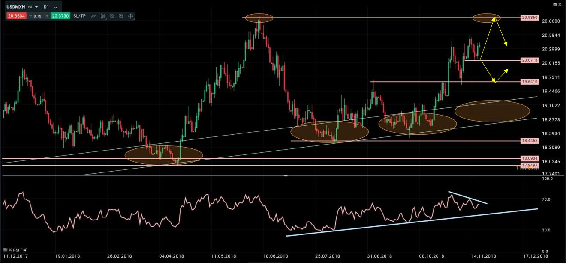Viewport: 566px width, 264px height.
Task: Zoom out of the chart
Action: (x=112, y=16)
